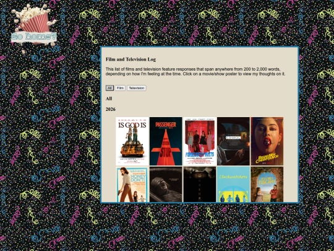Filter the log by Television
Viewport: 334px width, 251px height.
[137, 88]
